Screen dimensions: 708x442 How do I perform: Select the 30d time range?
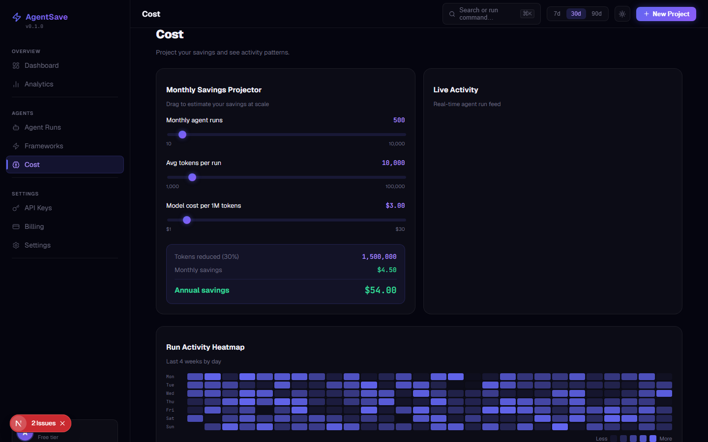[x=576, y=14]
